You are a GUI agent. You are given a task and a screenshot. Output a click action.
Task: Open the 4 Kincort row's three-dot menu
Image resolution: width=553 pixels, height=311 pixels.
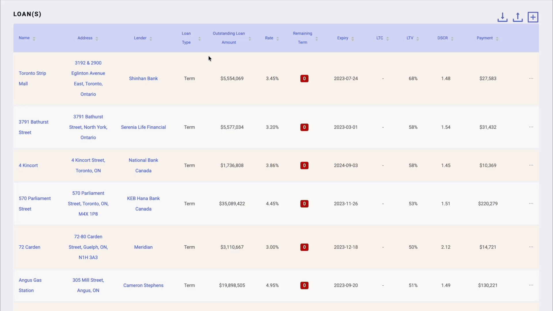[531, 165]
